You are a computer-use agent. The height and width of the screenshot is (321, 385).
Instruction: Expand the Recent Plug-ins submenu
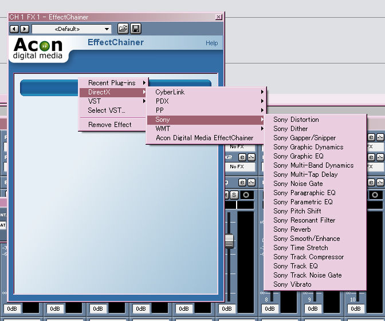click(x=113, y=83)
